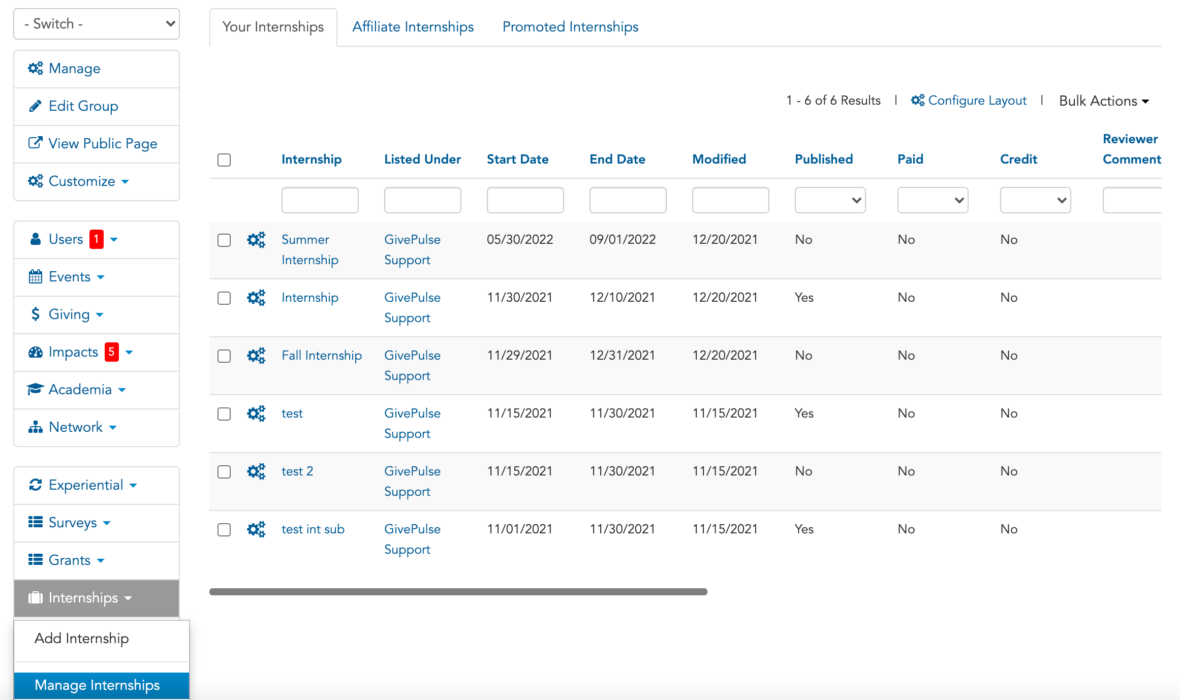This screenshot has width=1180, height=700.
Task: Sort by Start Date column header
Action: tap(517, 160)
